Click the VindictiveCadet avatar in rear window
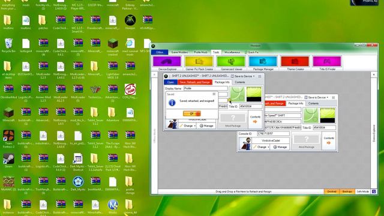The image size is (384, 216). (x=245, y=143)
